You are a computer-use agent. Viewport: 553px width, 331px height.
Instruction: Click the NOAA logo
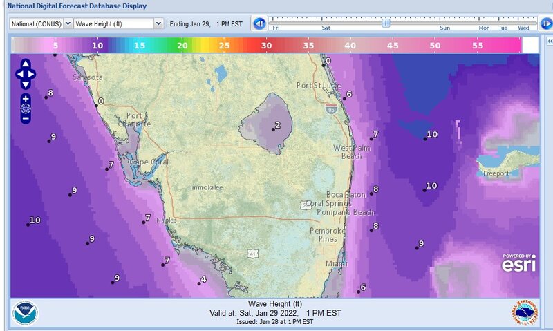coord(26,313)
